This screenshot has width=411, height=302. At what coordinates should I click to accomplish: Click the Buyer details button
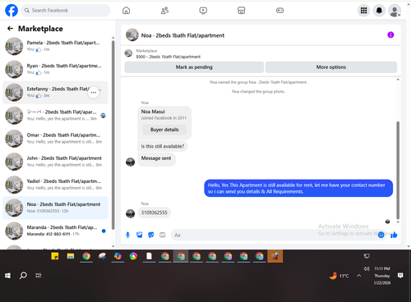pos(164,130)
